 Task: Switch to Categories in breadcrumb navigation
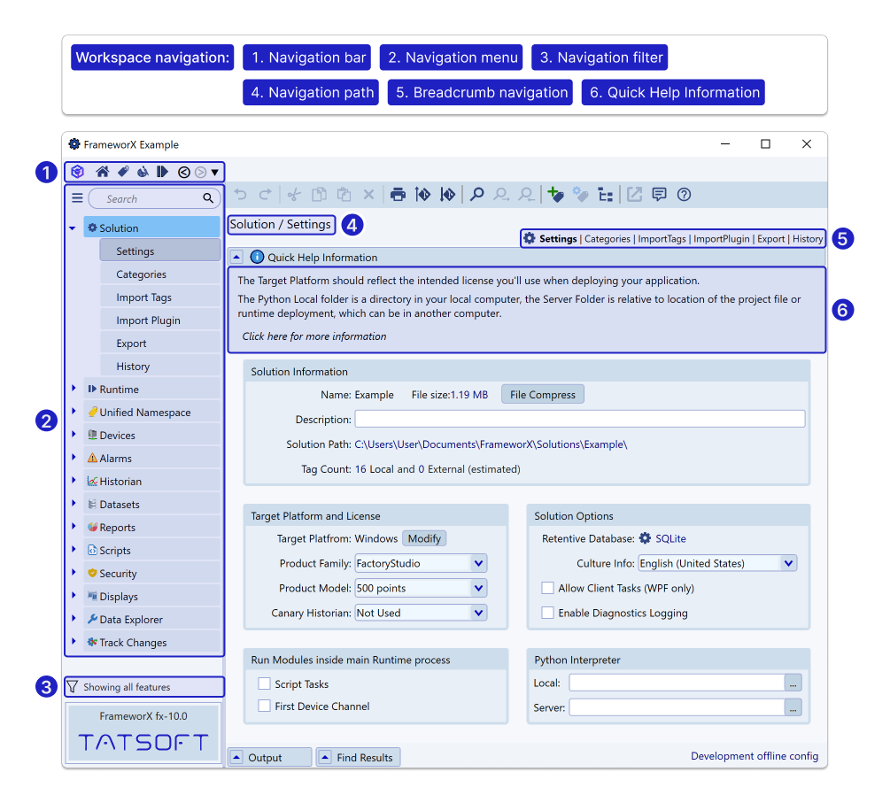coord(608,239)
